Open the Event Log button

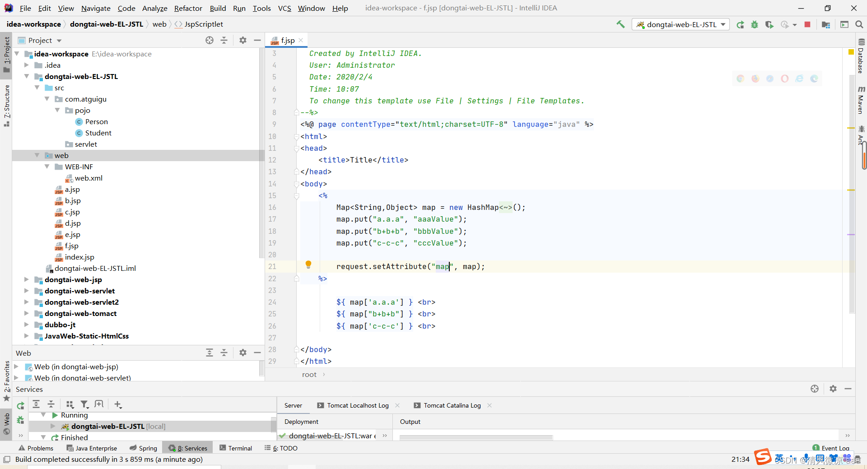[x=830, y=448]
